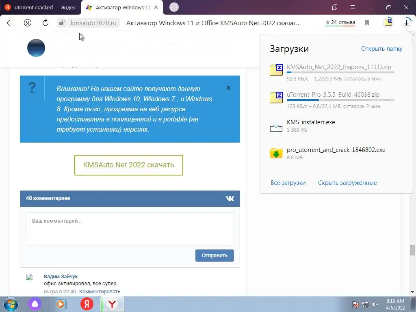Toggle the downloads arrow button in toolbar
Viewport: 416px width, 312px height.
coord(406,23)
